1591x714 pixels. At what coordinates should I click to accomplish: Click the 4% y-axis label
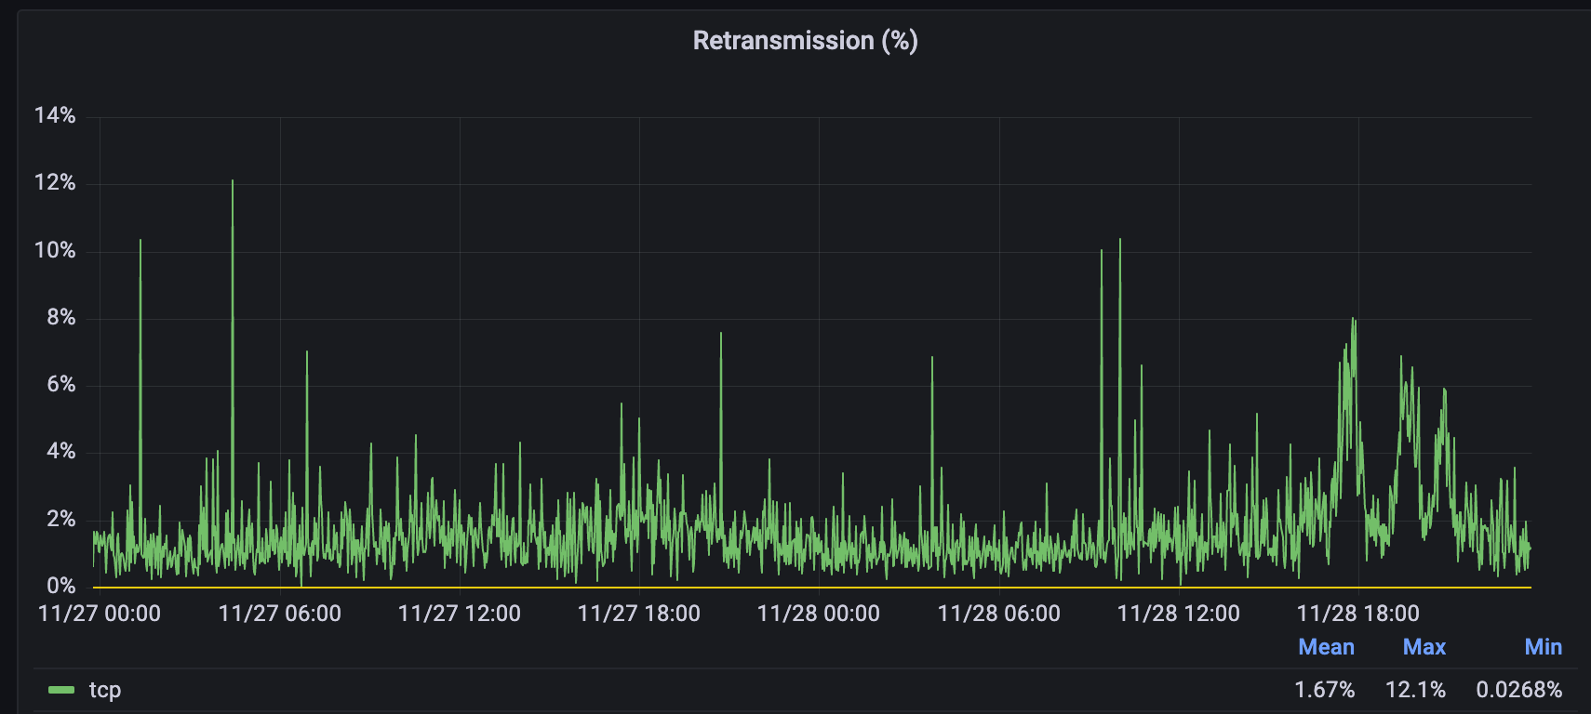(x=60, y=451)
